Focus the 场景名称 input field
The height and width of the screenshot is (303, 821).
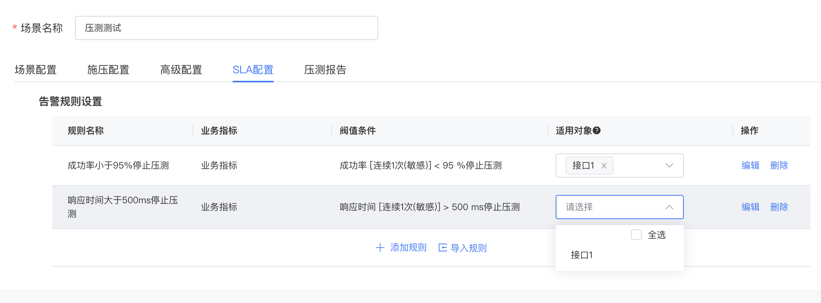pos(226,28)
